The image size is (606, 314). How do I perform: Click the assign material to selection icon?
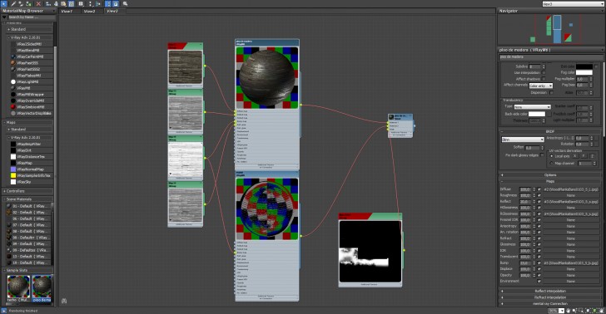[x=28, y=3]
